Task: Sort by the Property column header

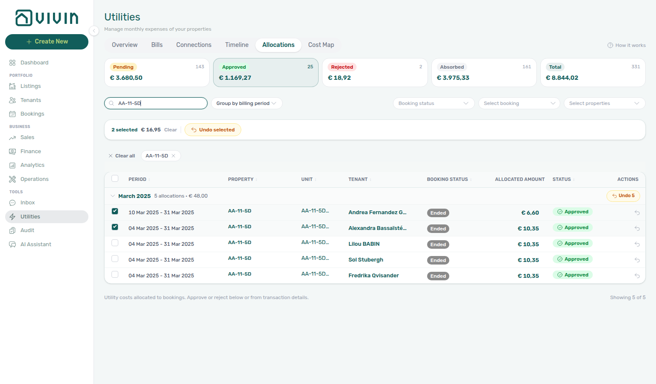Action: [x=243, y=180]
